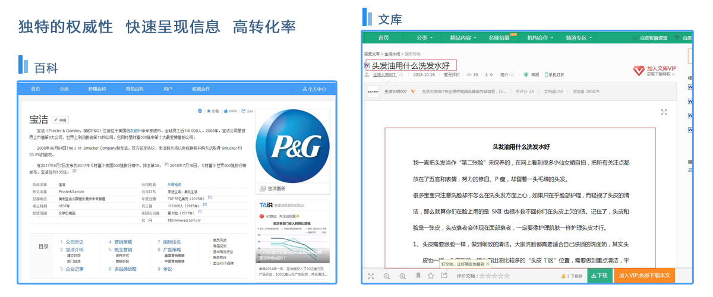This screenshot has width=713, height=297.
Task: Click the 编辑 edit button beside 宝洁
Action: point(60,120)
